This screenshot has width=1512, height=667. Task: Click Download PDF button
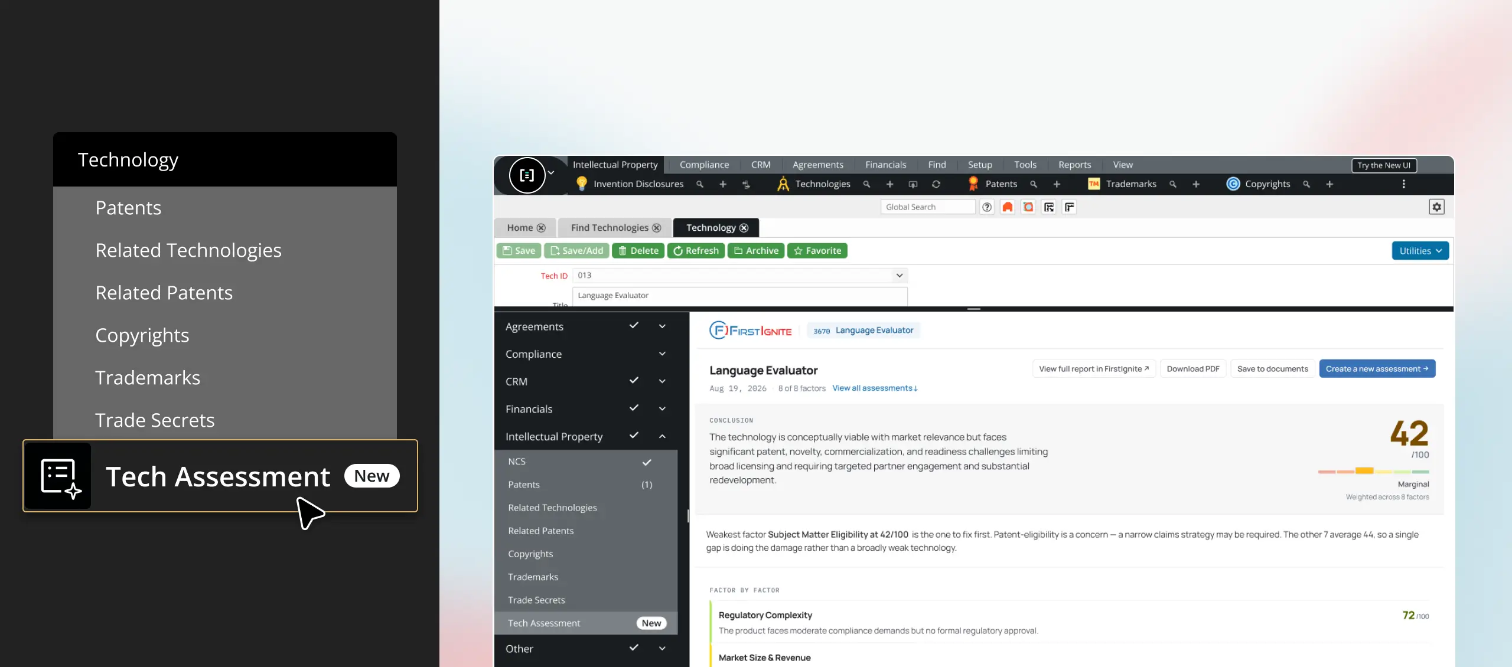[1193, 369]
